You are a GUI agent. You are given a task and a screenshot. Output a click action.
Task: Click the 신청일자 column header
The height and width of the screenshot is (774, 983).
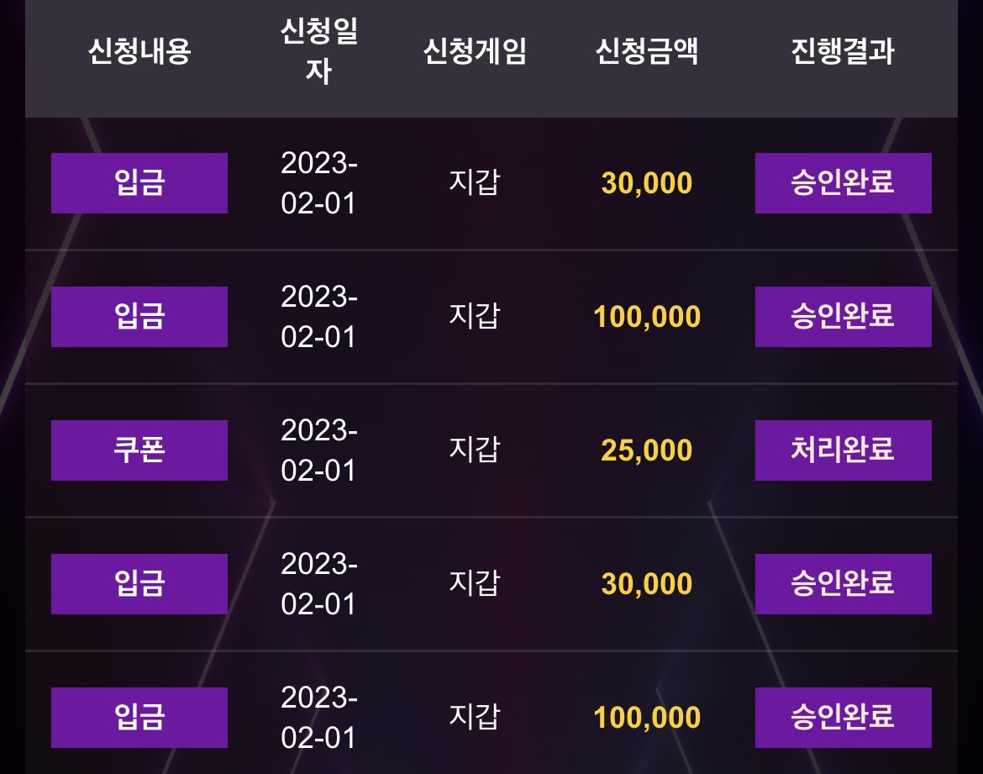tap(318, 50)
